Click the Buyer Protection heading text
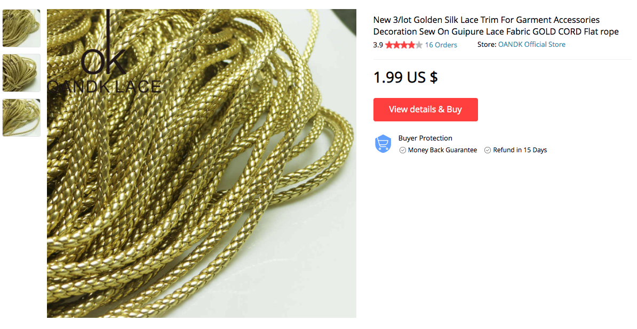Screen dimensions: 637x329 pos(425,138)
